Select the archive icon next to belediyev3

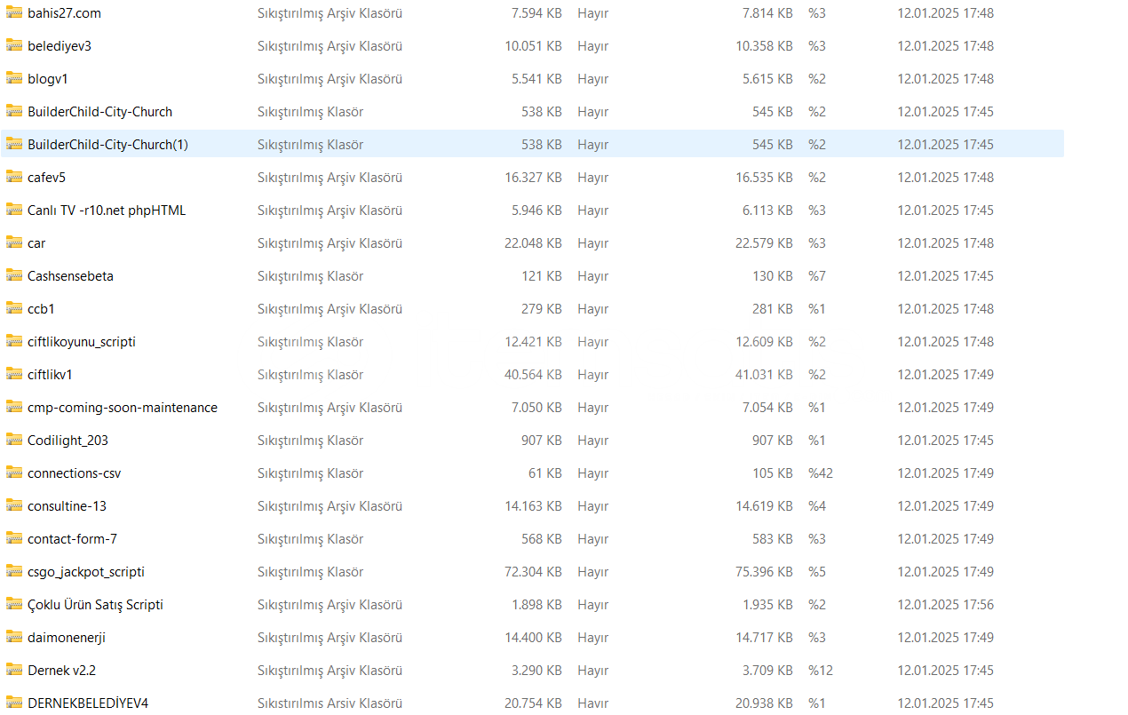click(x=14, y=45)
